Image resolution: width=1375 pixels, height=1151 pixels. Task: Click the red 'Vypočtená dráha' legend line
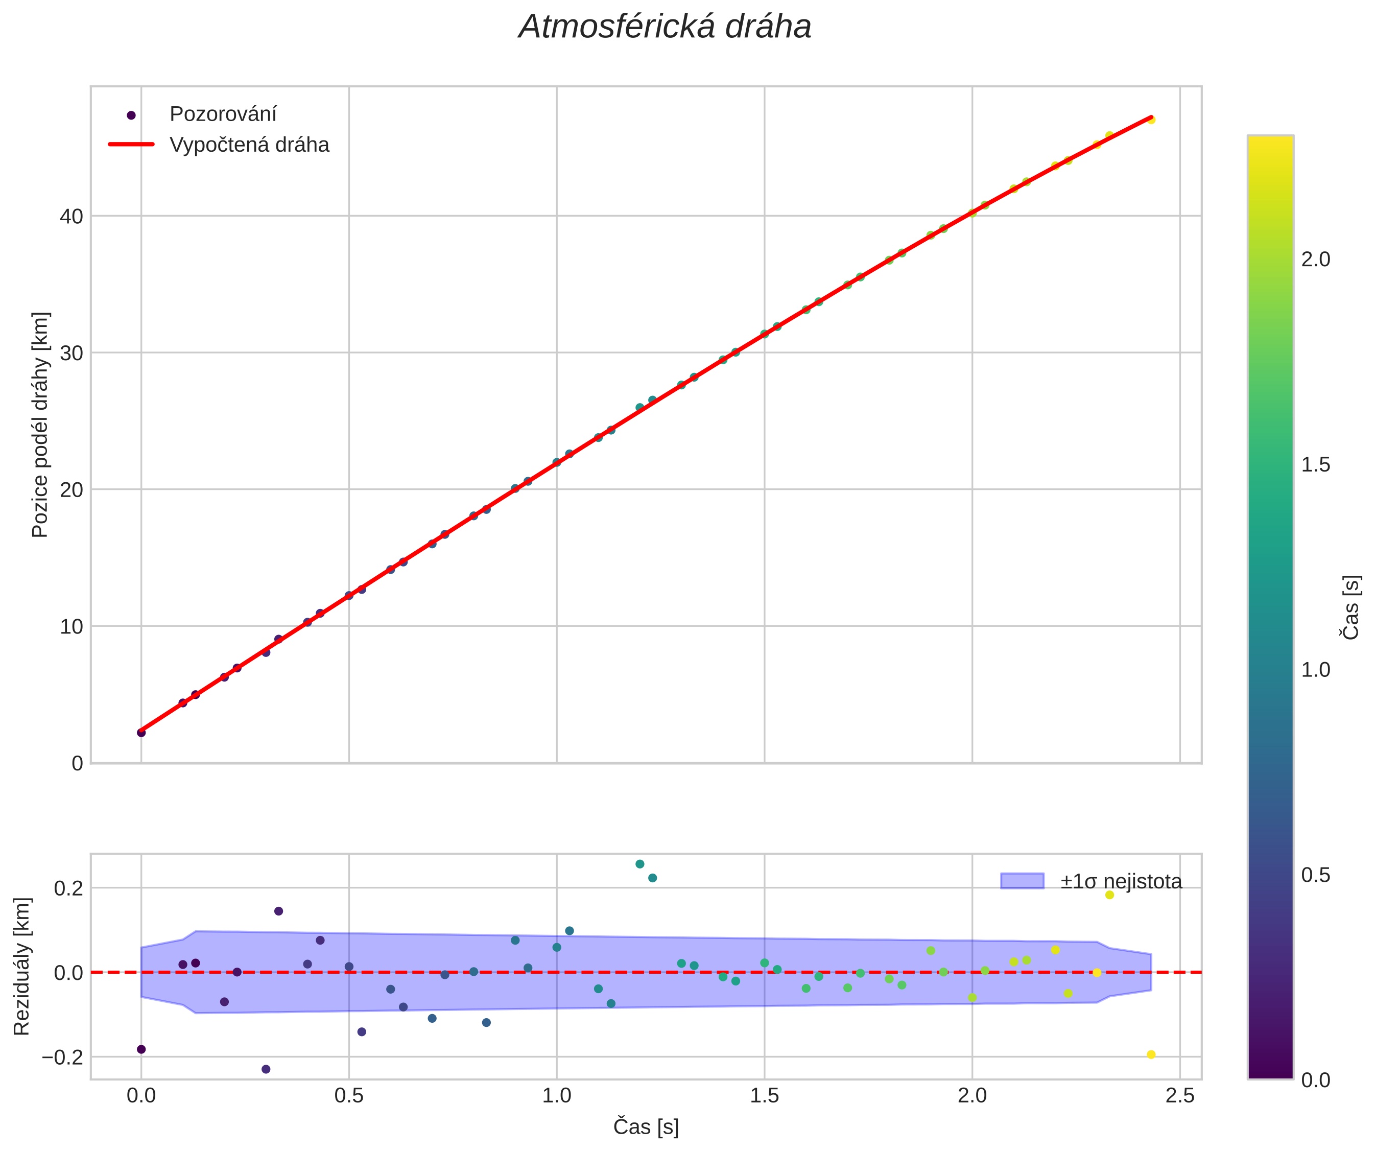(131, 145)
